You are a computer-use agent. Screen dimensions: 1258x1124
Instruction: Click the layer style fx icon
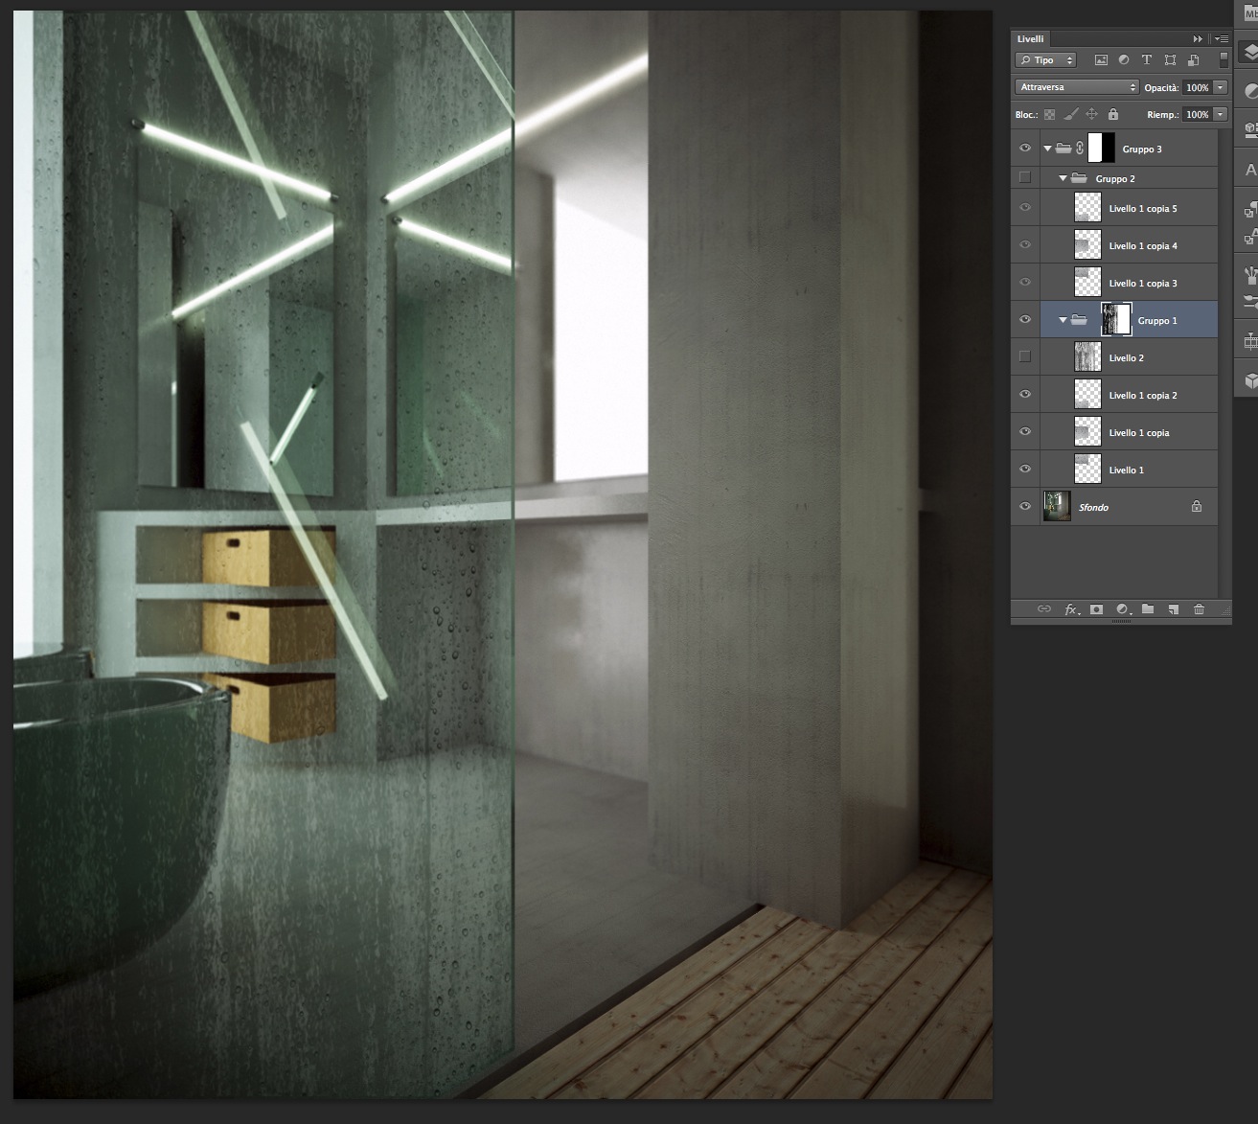[x=1071, y=609]
